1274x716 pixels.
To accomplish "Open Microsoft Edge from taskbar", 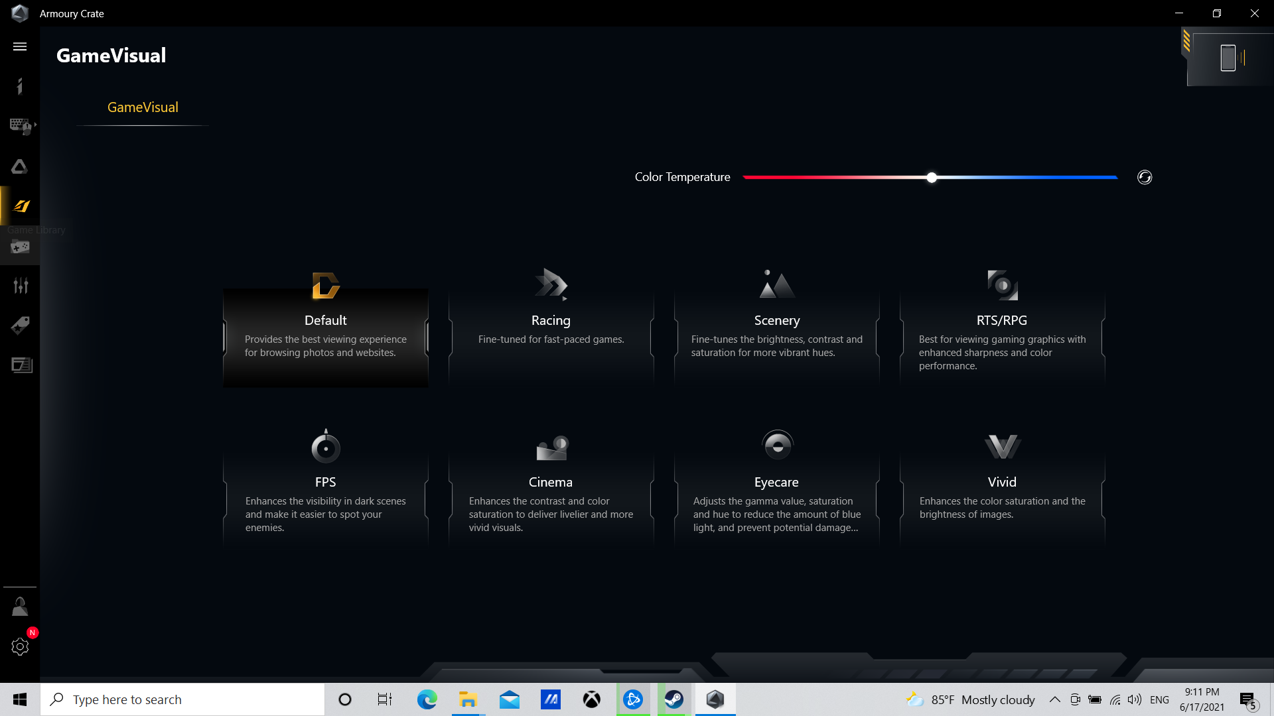I will (427, 699).
